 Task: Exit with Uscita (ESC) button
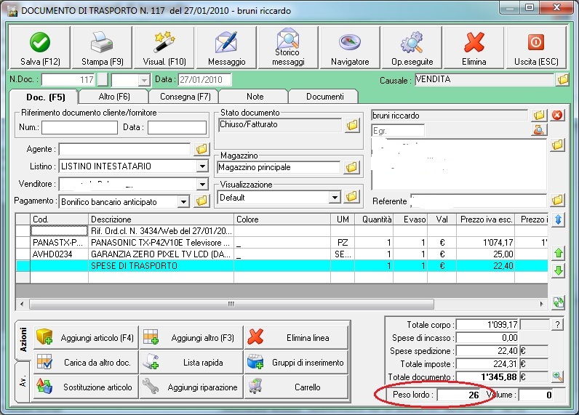click(x=536, y=47)
